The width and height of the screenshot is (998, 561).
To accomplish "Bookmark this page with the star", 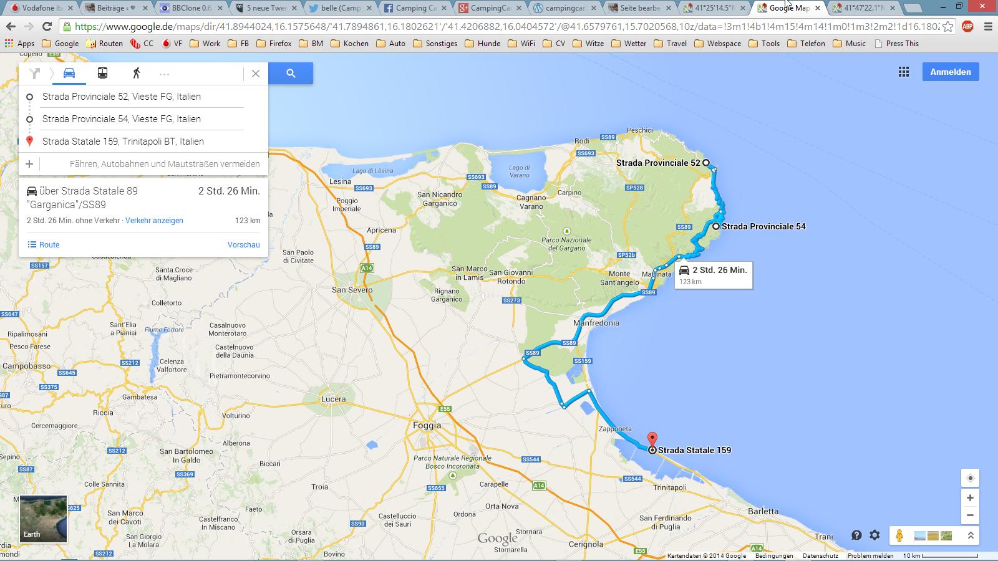I will [x=947, y=27].
